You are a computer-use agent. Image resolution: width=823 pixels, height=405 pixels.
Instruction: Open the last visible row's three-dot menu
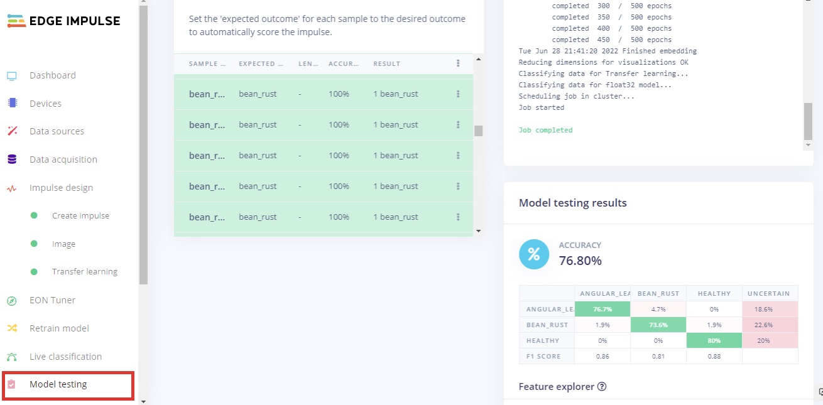tap(458, 217)
